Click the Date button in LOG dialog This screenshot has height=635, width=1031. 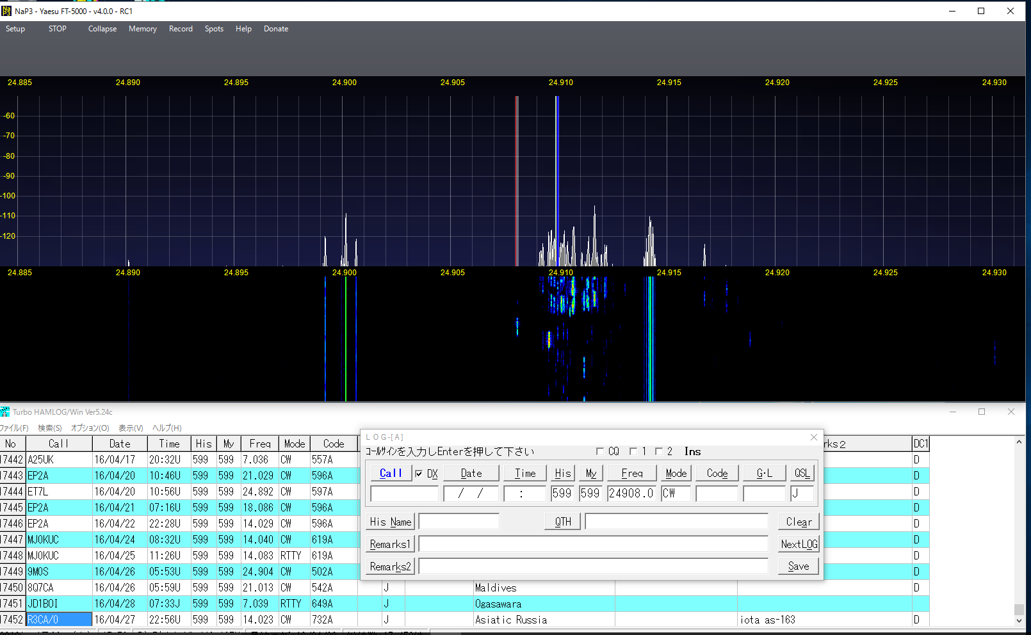[x=471, y=473]
